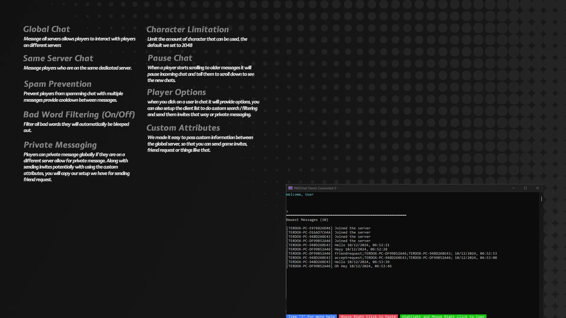Click the 'Heyy' chat message line
The width and height of the screenshot is (566, 318).
(337, 249)
